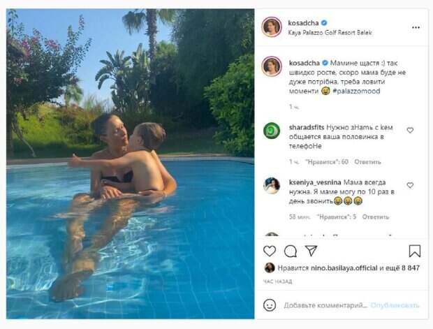Like the sharadsfits comment

click(x=410, y=130)
